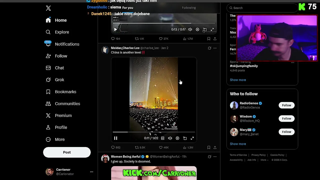Share the Charise Lee post
The width and height of the screenshot is (320, 180).
tap(215, 147)
